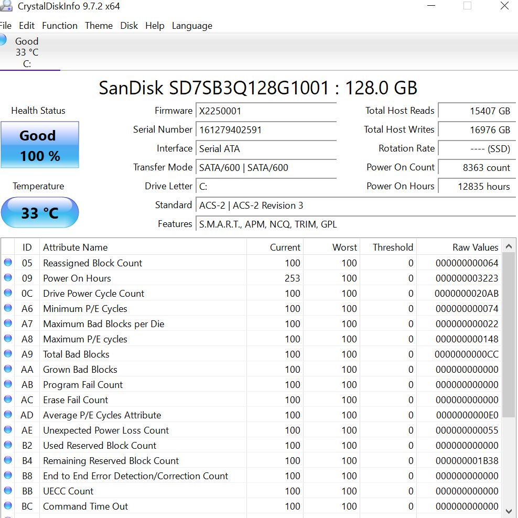This screenshot has height=518, width=518.
Task: Click the status orb for Command Time Out
Action: click(8, 506)
